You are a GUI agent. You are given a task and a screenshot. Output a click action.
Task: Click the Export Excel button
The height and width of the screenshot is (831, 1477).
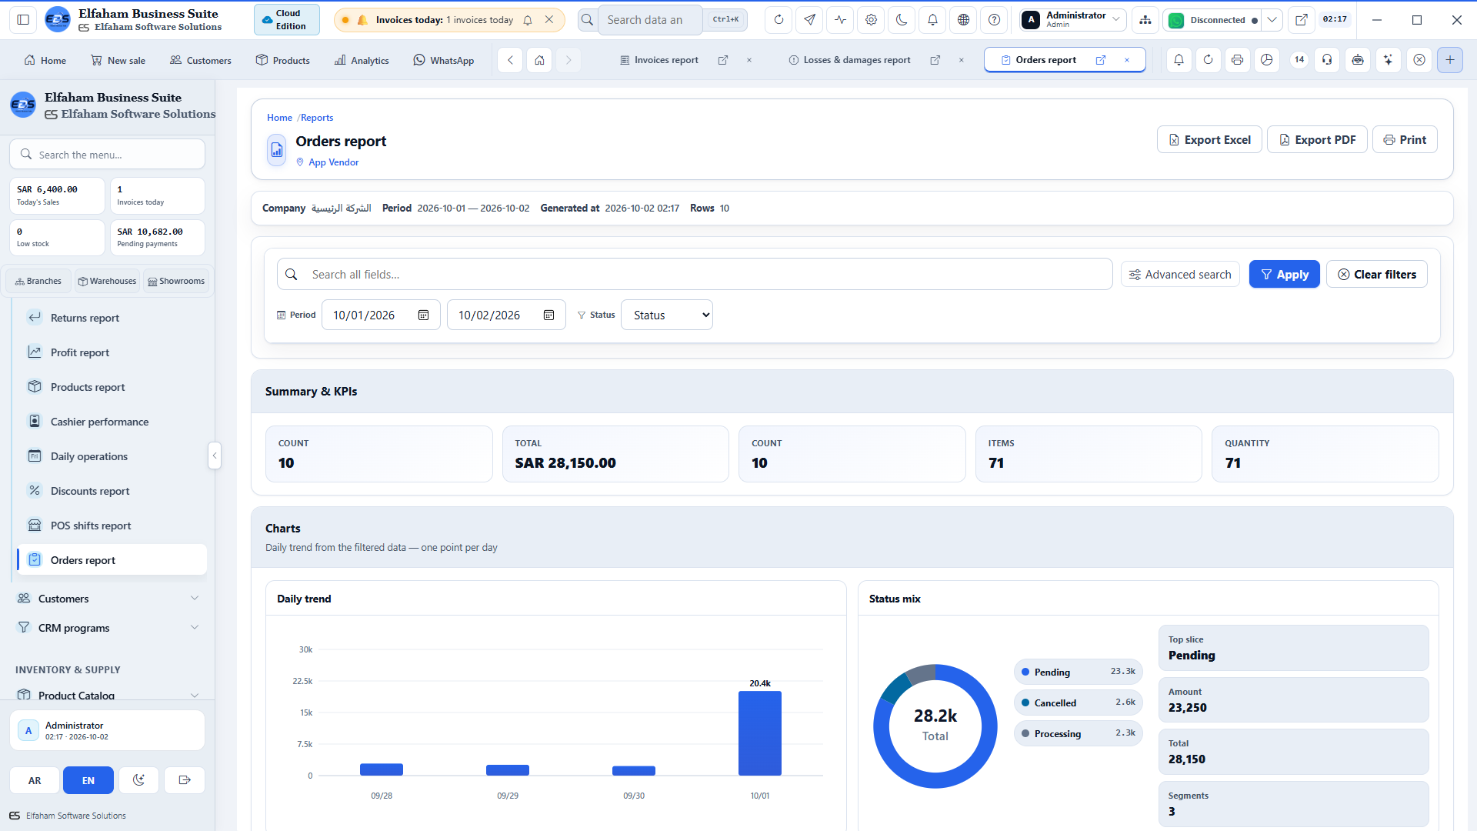pyautogui.click(x=1209, y=139)
